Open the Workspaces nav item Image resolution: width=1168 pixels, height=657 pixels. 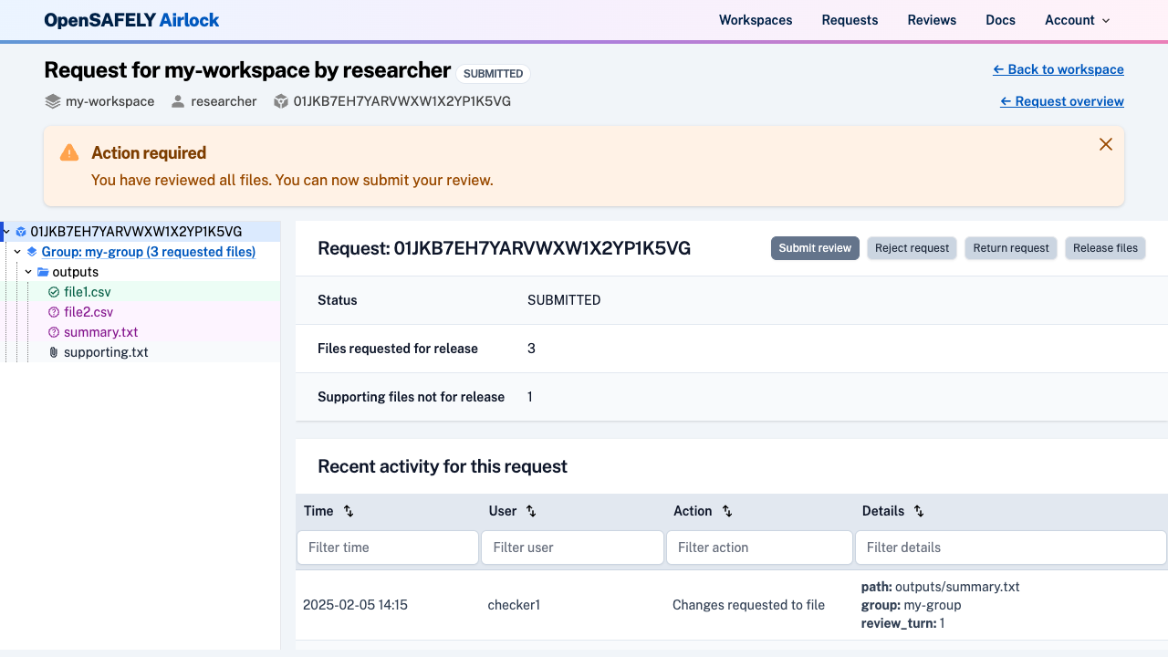click(x=756, y=20)
